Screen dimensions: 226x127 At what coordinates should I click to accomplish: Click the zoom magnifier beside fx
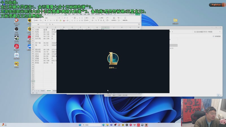50,24
